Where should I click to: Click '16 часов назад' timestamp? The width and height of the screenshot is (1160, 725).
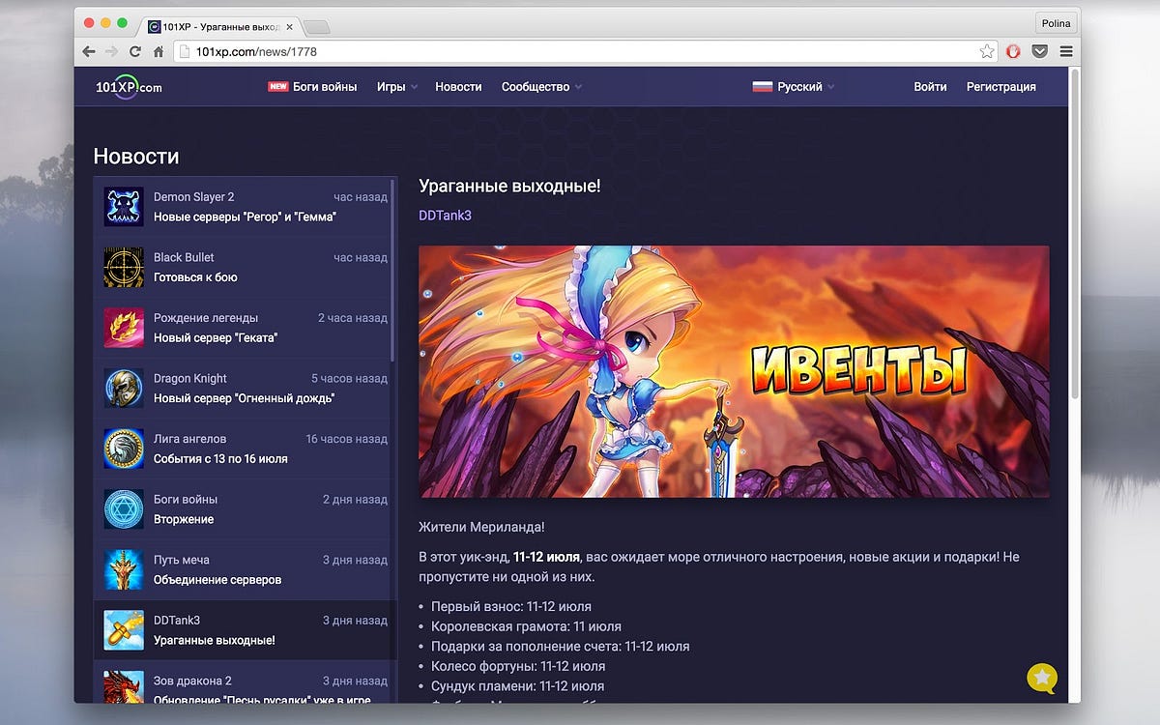346,439
